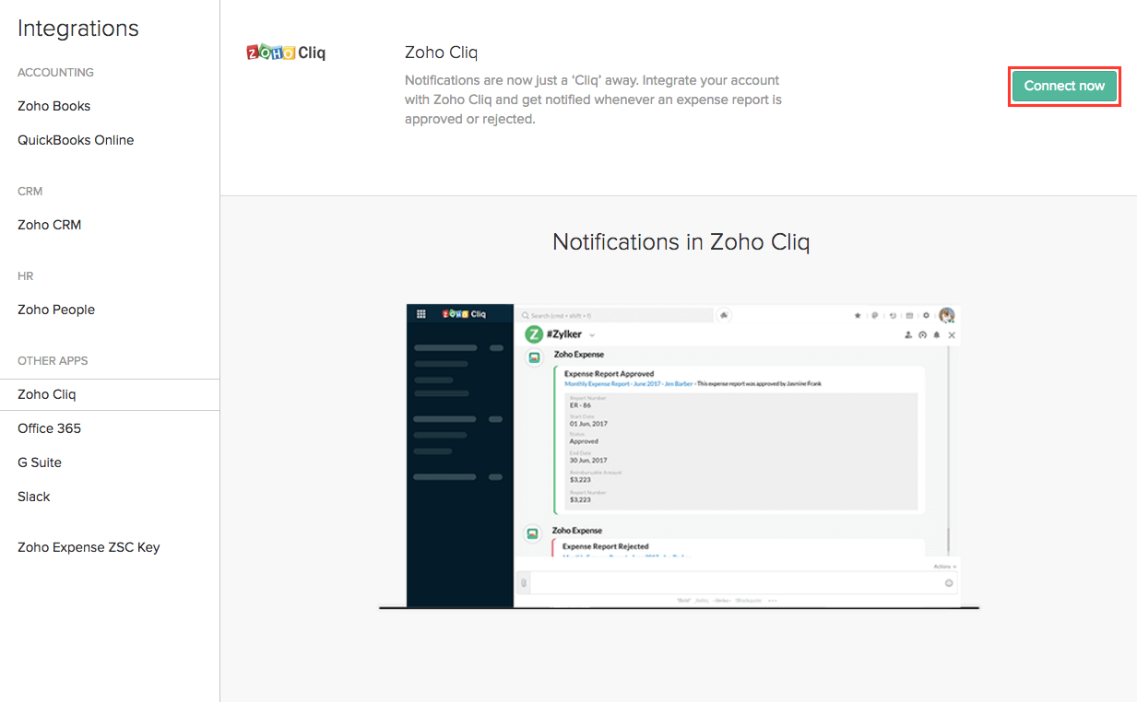The width and height of the screenshot is (1137, 702).
Task: Click the Zoho Cliq title beside logo
Action: (x=442, y=53)
